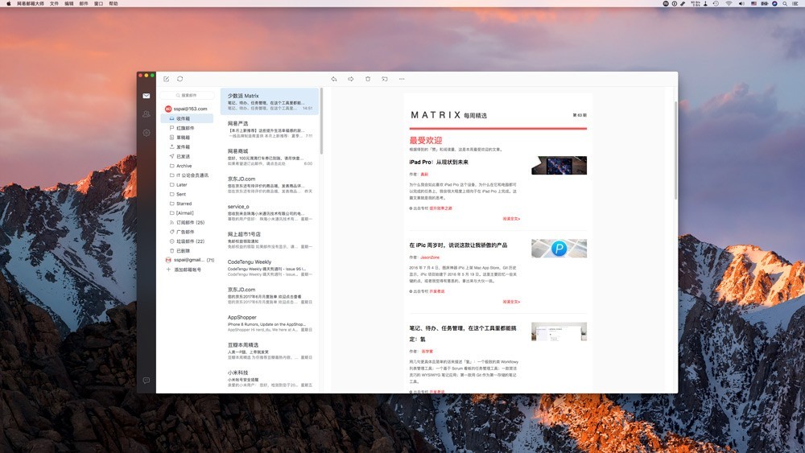Image resolution: width=805 pixels, height=453 pixels.
Task: Open email from 网上超市1号店
Action: tap(270, 240)
